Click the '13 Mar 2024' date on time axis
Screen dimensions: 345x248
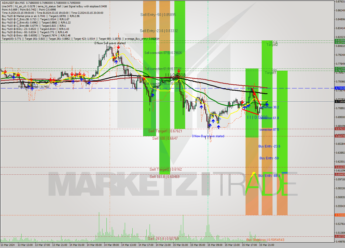(x=8, y=245)
